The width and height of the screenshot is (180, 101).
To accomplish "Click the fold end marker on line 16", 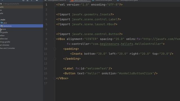I will (x=55, y=78).
